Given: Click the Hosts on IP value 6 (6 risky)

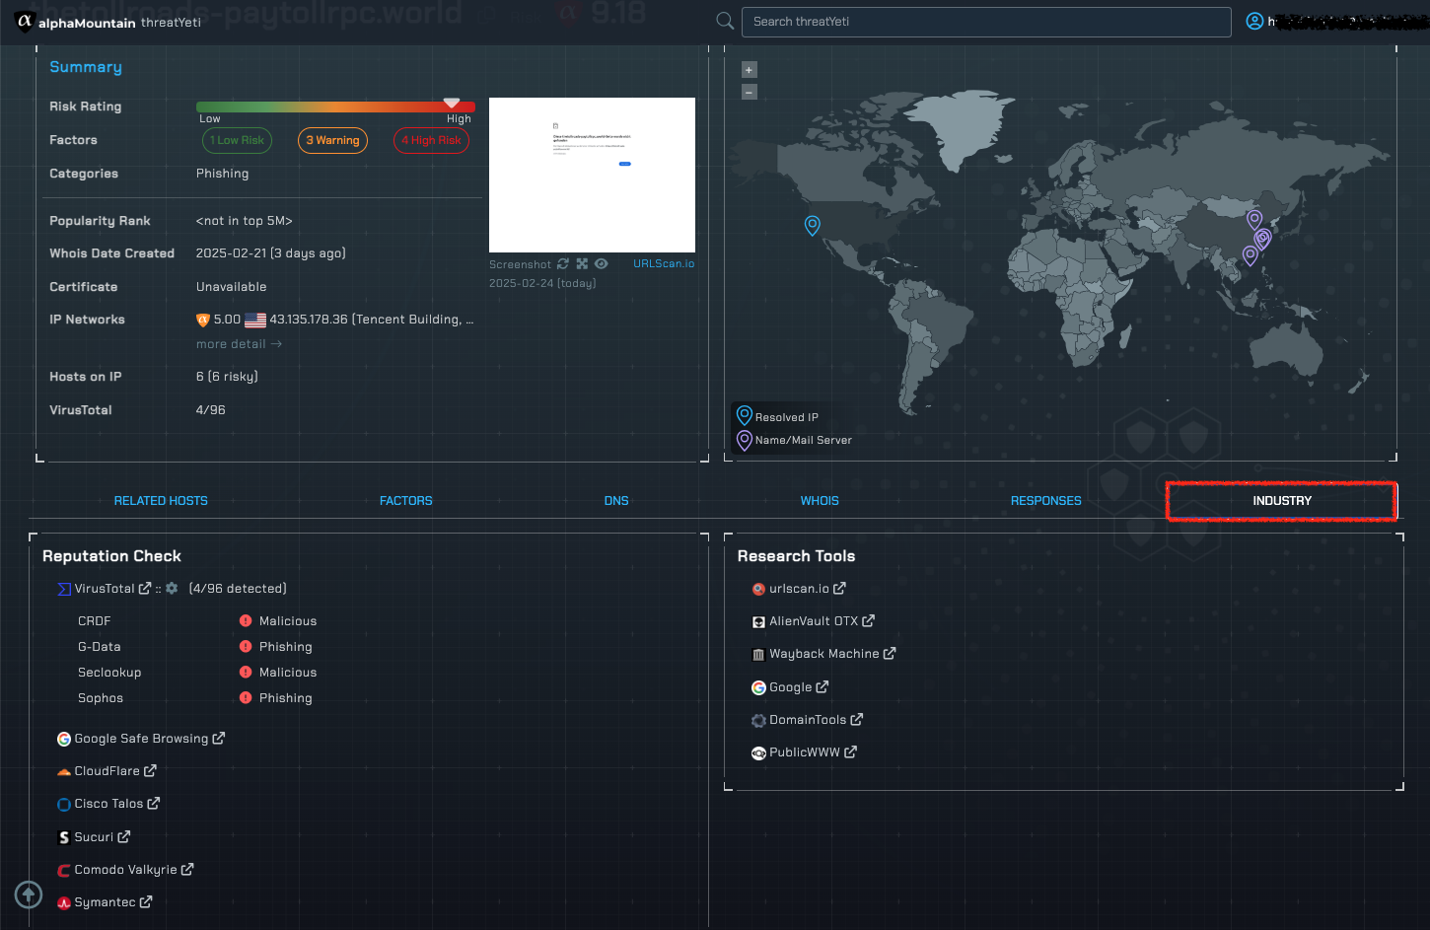Looking at the screenshot, I should pos(227,377).
